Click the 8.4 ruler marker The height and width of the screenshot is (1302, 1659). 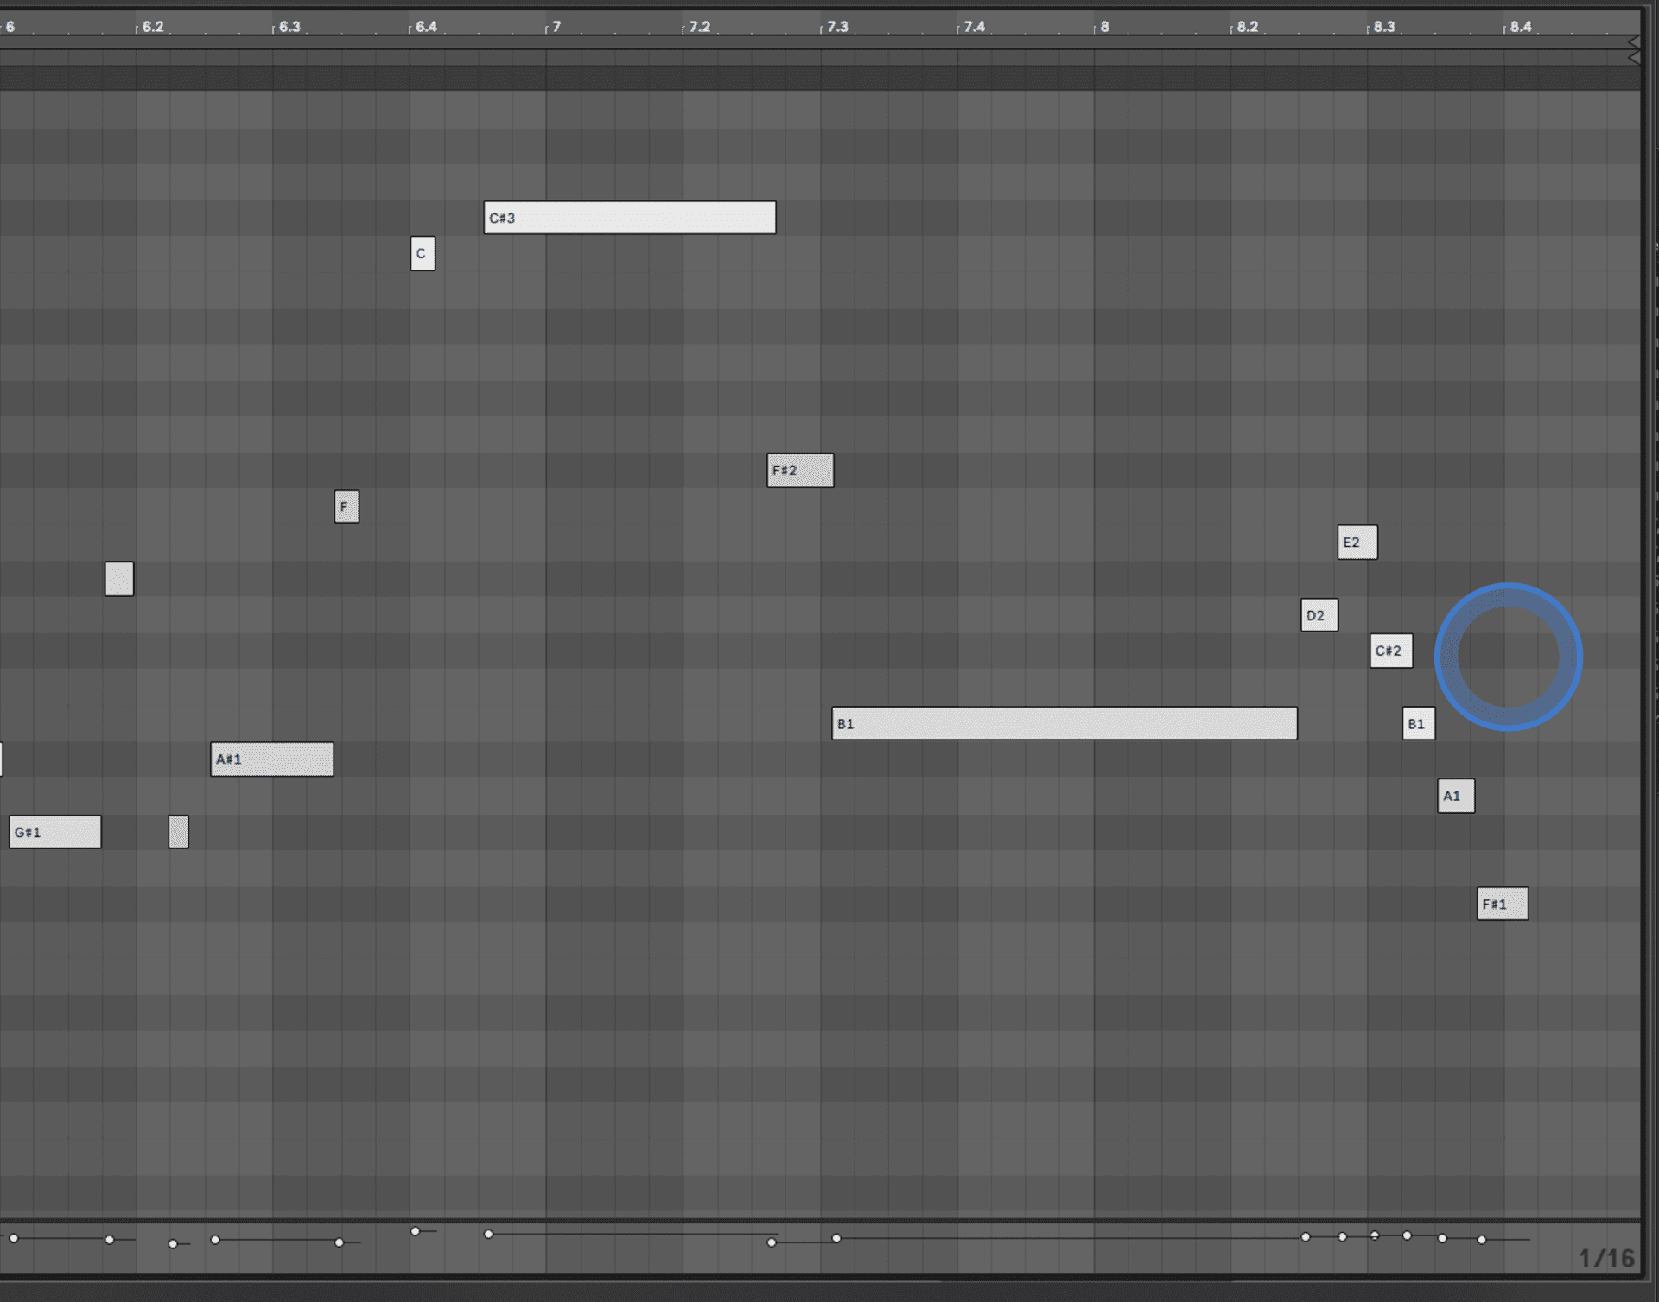(1521, 27)
